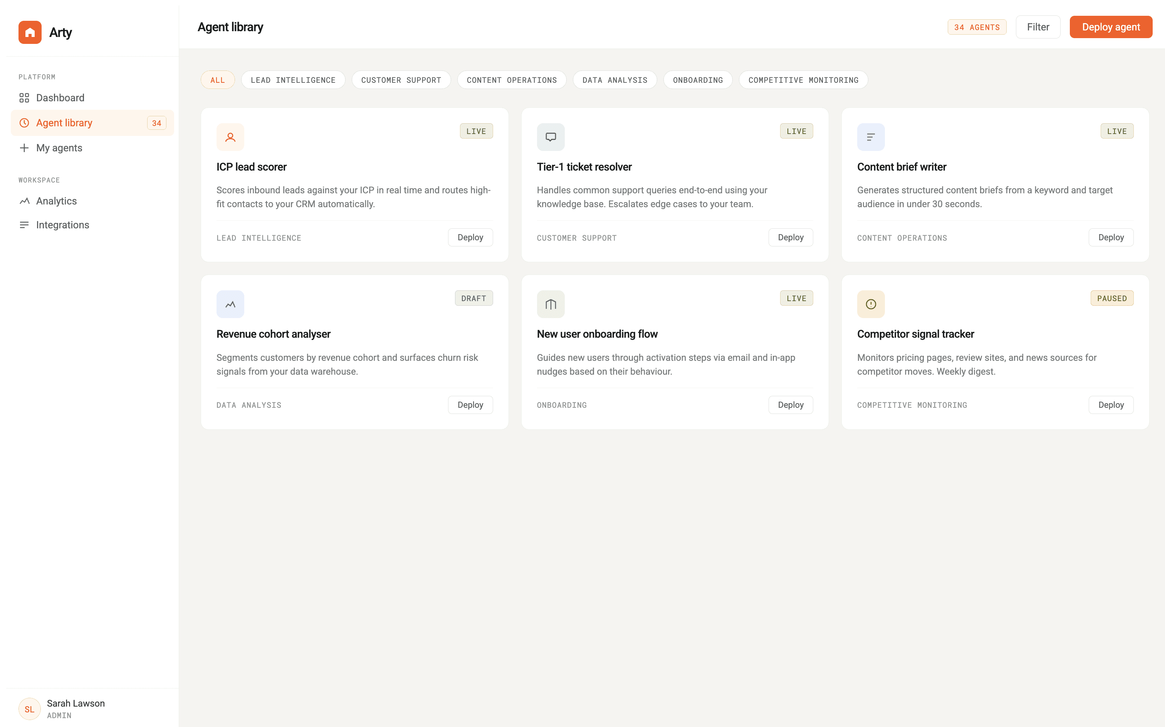This screenshot has width=1165, height=727.
Task: Click the Arty home logo icon
Action: coord(30,32)
